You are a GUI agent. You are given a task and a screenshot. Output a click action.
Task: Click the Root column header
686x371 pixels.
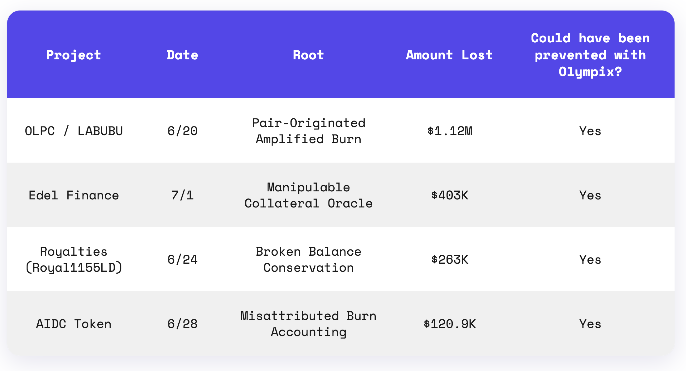[x=308, y=55]
